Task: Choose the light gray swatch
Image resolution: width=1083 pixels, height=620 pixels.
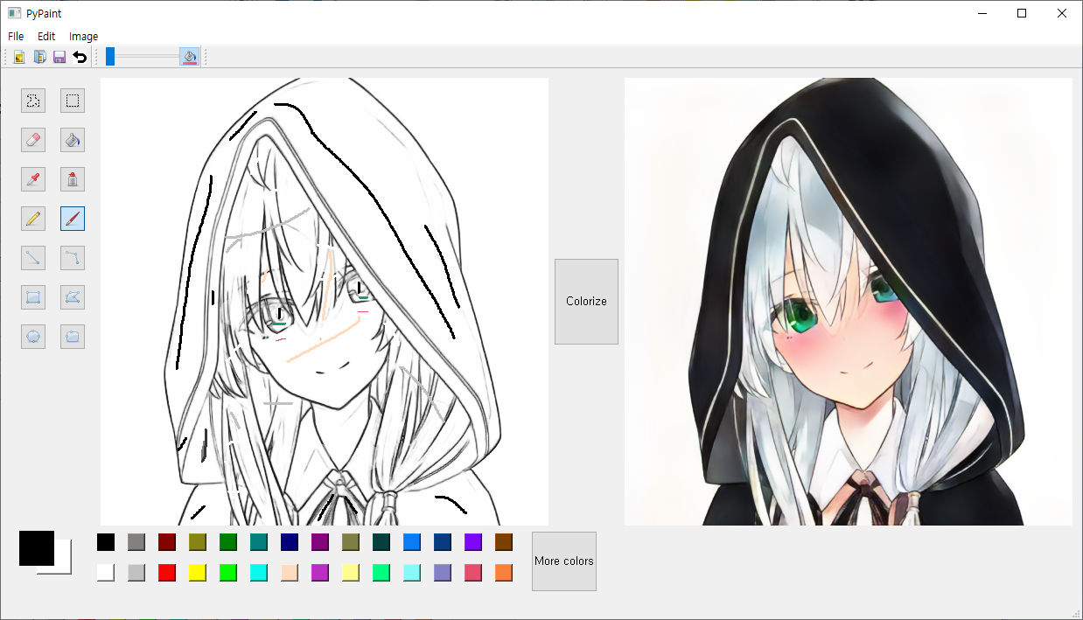Action: [x=136, y=573]
